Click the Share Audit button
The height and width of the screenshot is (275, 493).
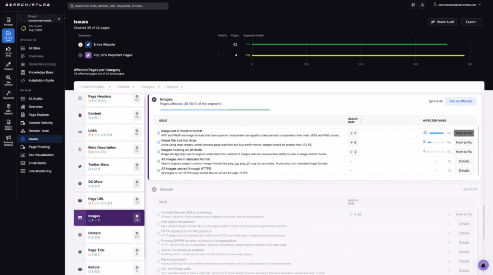pos(442,22)
